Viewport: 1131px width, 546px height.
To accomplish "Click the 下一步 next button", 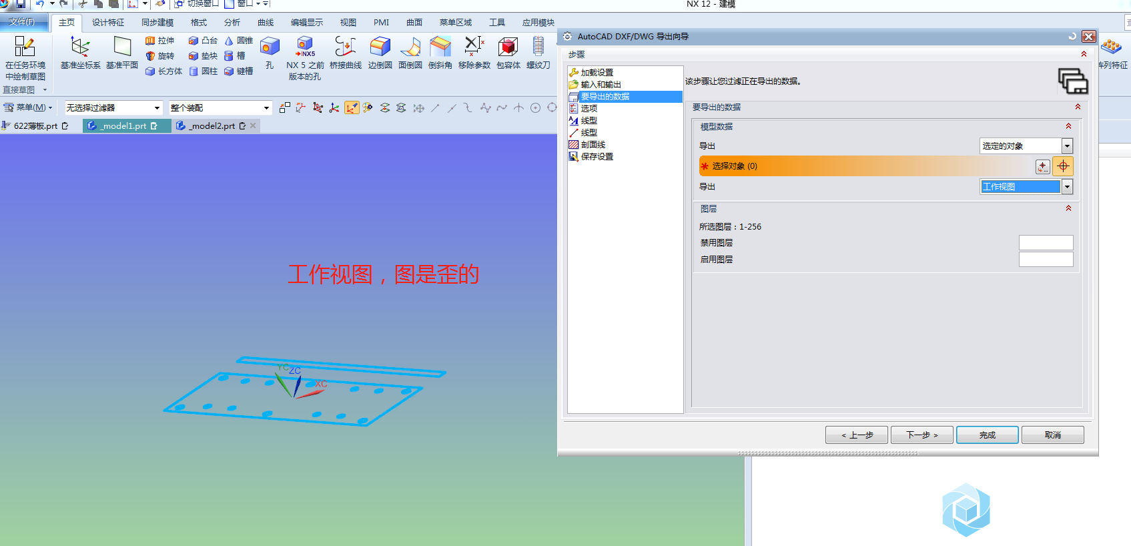I will tap(921, 435).
